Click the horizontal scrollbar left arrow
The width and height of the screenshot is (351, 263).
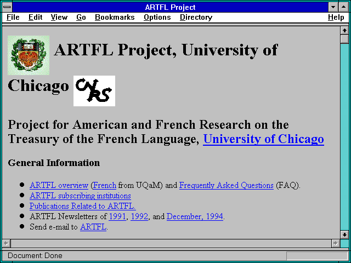tap(7, 243)
